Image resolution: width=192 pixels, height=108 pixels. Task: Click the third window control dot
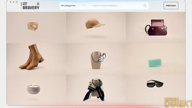pos(17,2)
